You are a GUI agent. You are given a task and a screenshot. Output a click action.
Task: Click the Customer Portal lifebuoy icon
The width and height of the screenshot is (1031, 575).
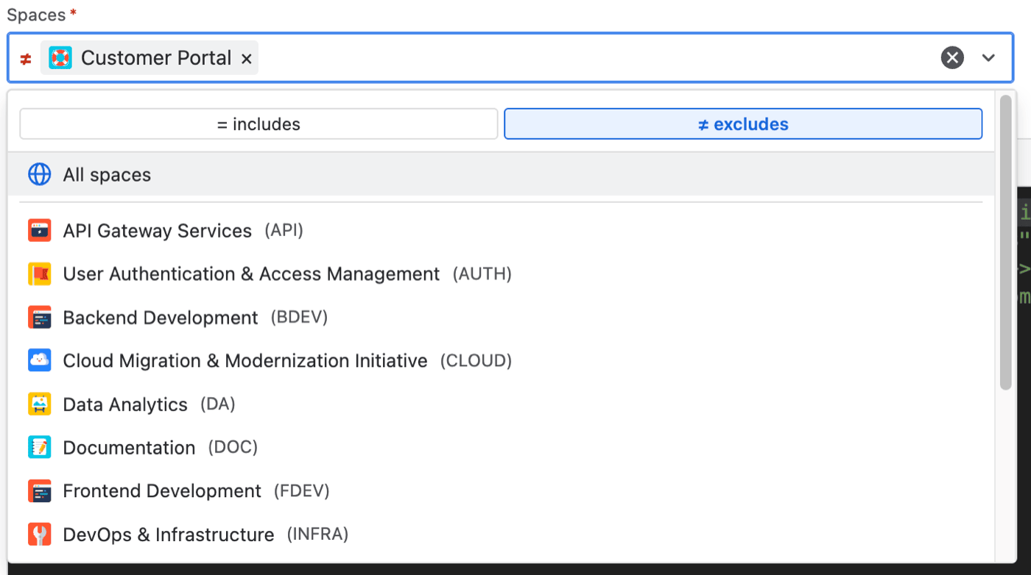(x=60, y=57)
